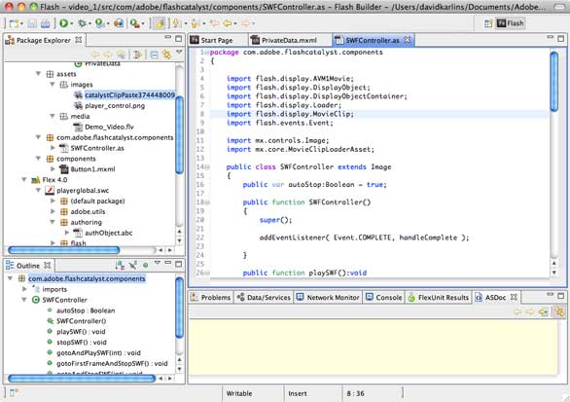
Task: Click Insert mode in status bar
Action: [298, 393]
